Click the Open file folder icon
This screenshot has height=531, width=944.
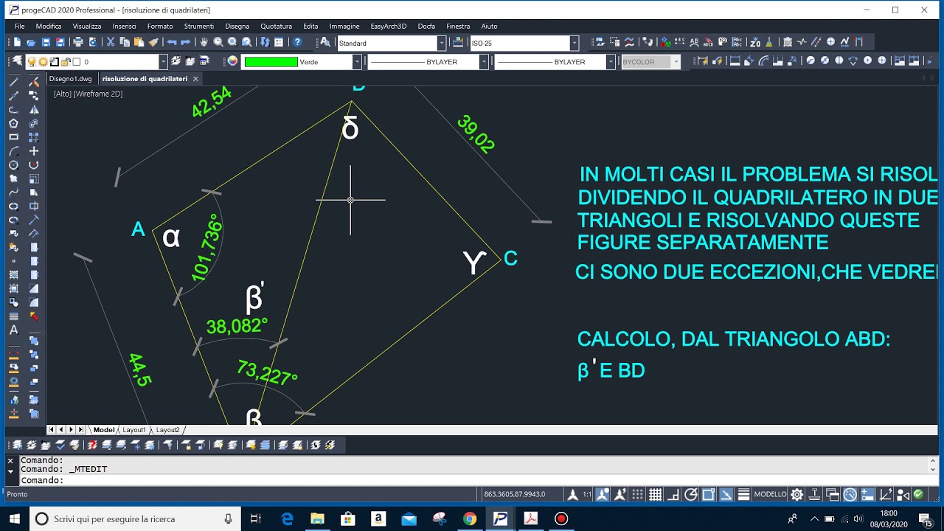point(31,43)
